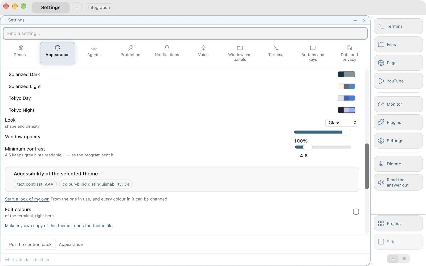
Task: Follow Start a look of my own link
Action: click(27, 199)
